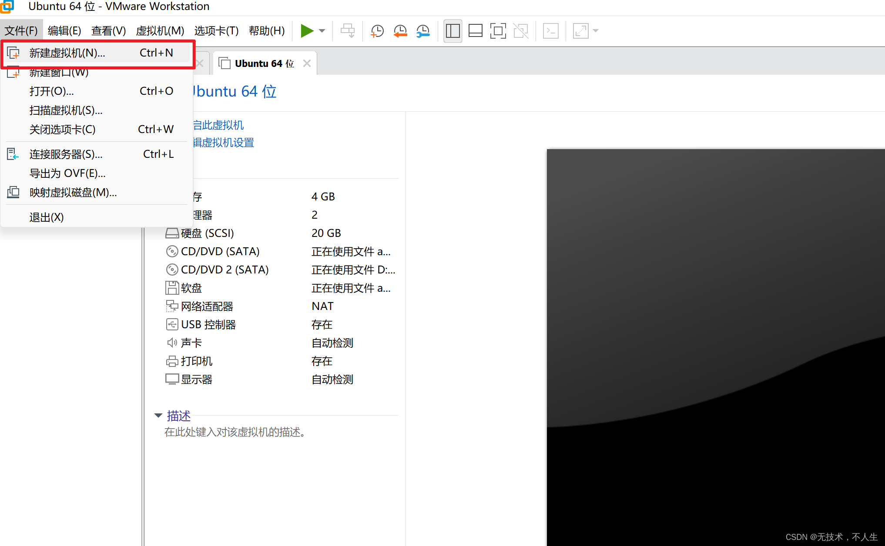Open the Snapshot Manager wrench-clock icon
885x546 pixels.
[x=422, y=31]
